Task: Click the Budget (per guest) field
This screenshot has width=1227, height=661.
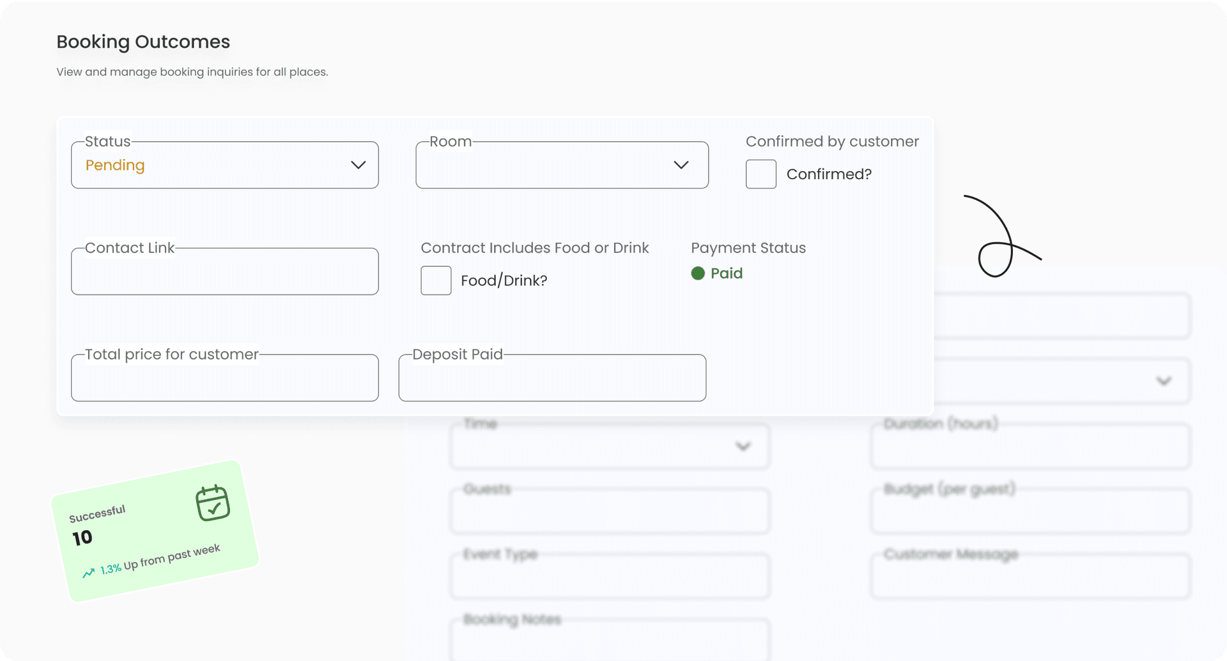Action: (x=1029, y=511)
